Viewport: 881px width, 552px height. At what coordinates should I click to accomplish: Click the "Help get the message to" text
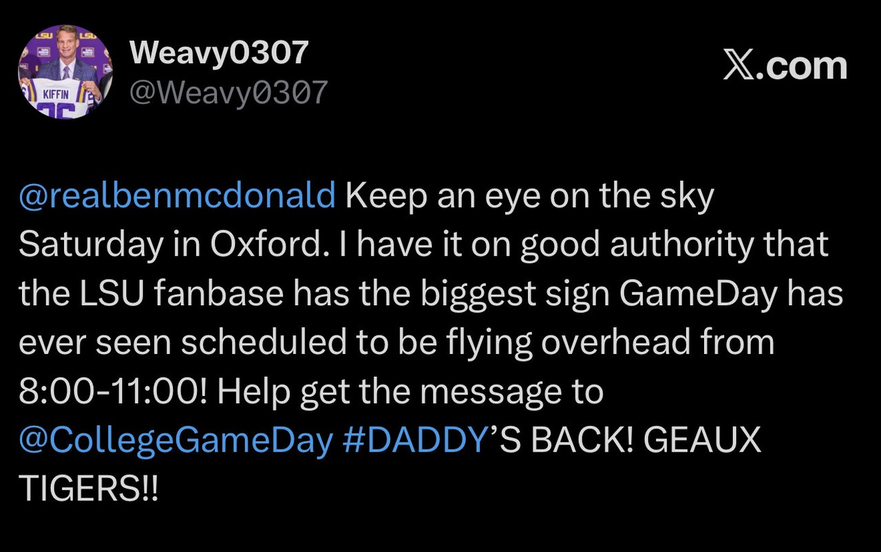pos(410,393)
